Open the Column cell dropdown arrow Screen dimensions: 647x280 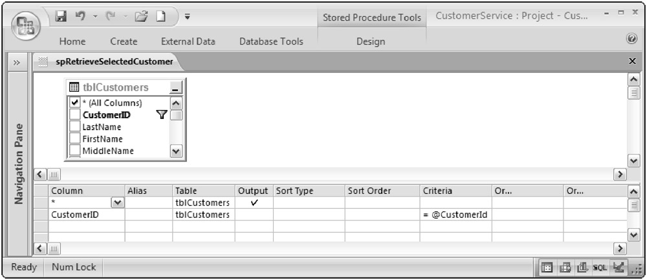(117, 203)
